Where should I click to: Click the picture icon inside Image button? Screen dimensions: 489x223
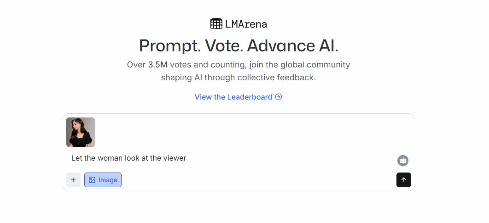[x=92, y=180]
